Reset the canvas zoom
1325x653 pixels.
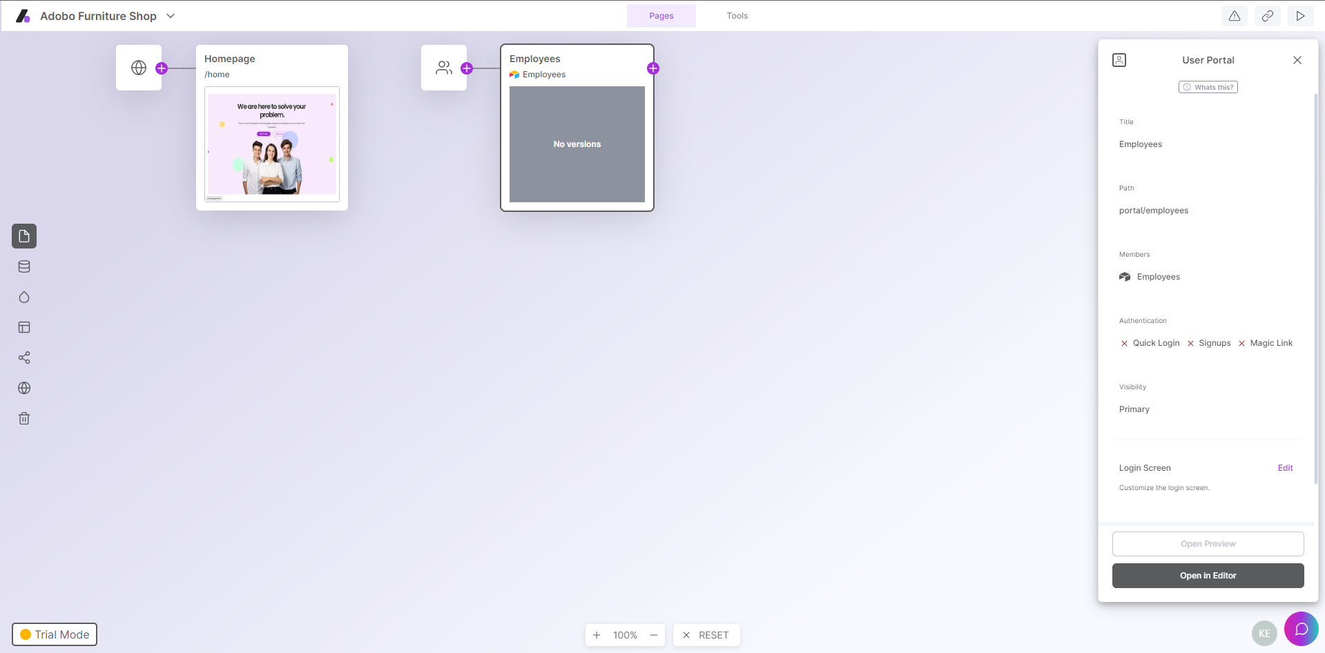tap(706, 635)
